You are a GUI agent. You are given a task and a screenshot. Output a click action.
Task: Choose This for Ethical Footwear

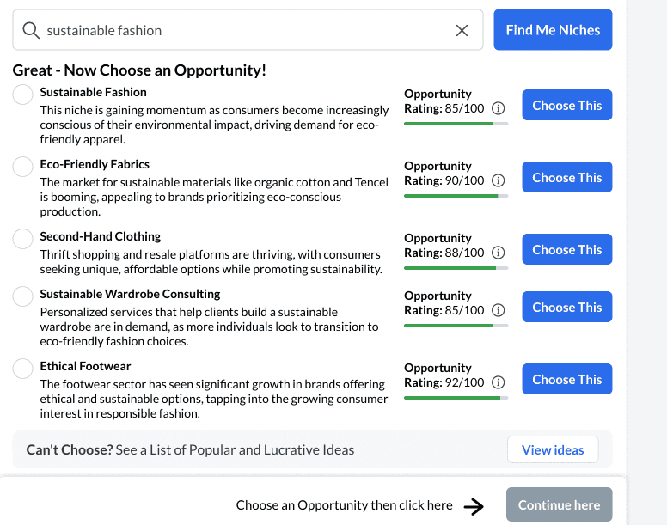[567, 379]
